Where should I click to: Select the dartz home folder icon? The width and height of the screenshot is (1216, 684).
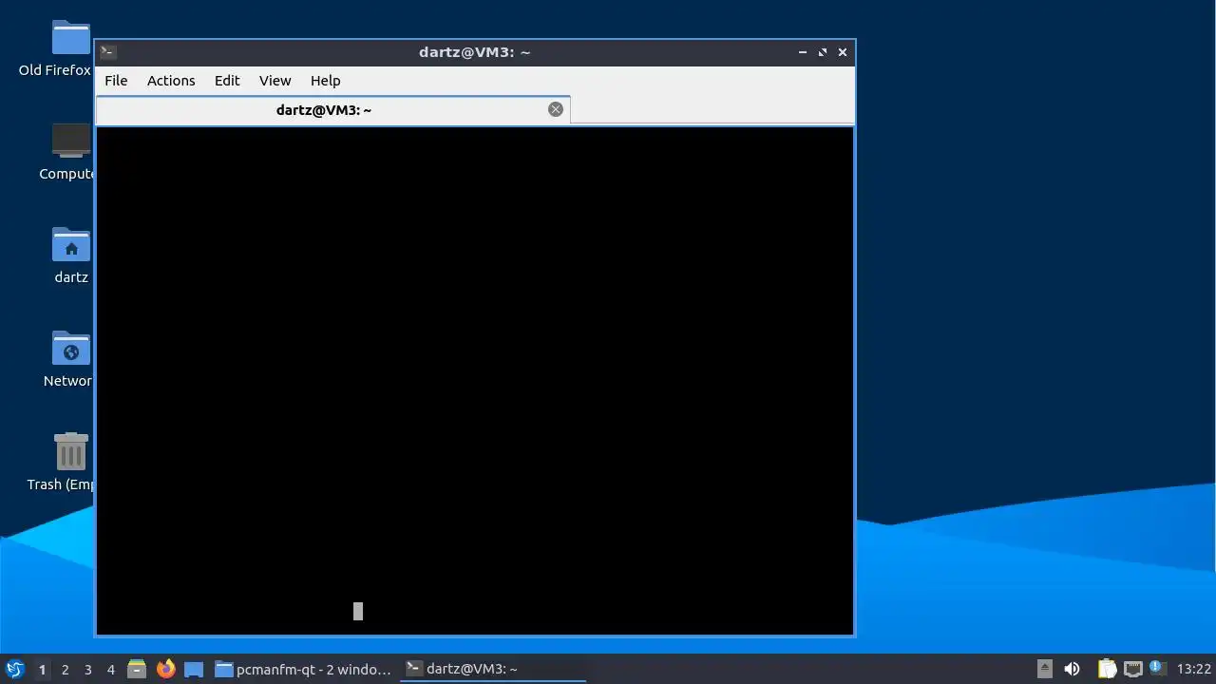point(71,255)
